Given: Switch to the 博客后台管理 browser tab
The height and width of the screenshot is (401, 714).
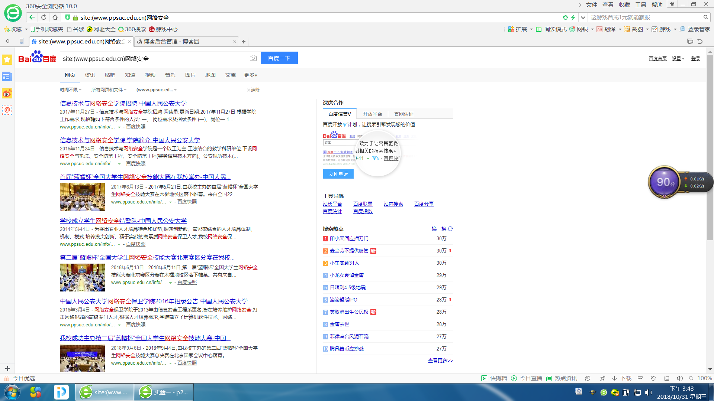Looking at the screenshot, I should (171, 42).
